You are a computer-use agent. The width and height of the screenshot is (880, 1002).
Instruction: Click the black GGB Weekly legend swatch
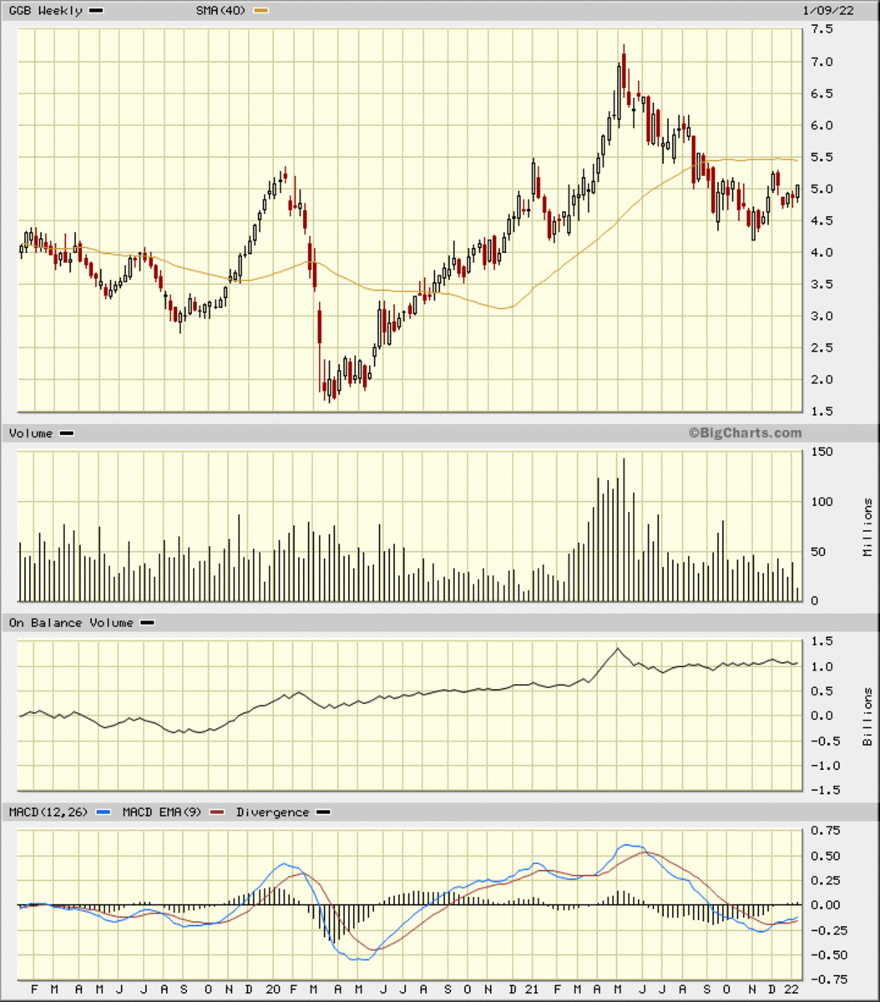(x=96, y=11)
